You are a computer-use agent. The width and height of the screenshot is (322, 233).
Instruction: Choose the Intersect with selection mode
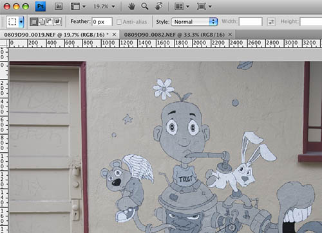click(x=57, y=22)
